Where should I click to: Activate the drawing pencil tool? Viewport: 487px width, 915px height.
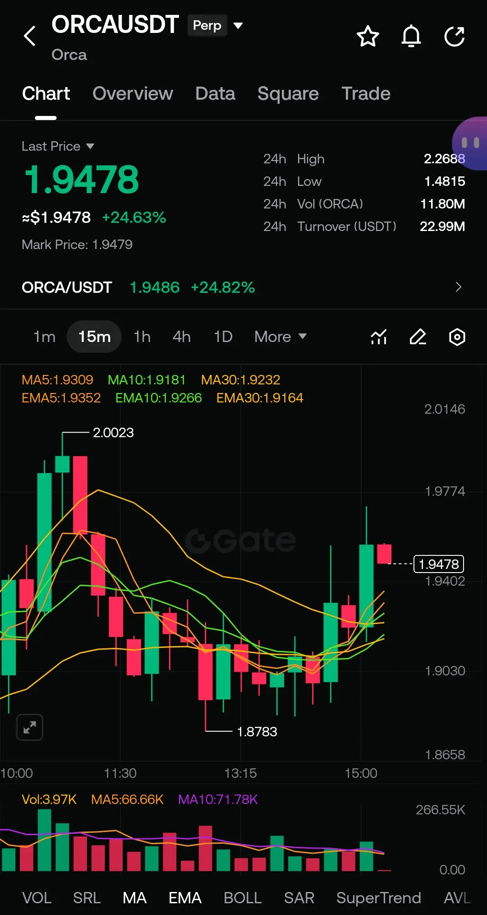point(418,337)
